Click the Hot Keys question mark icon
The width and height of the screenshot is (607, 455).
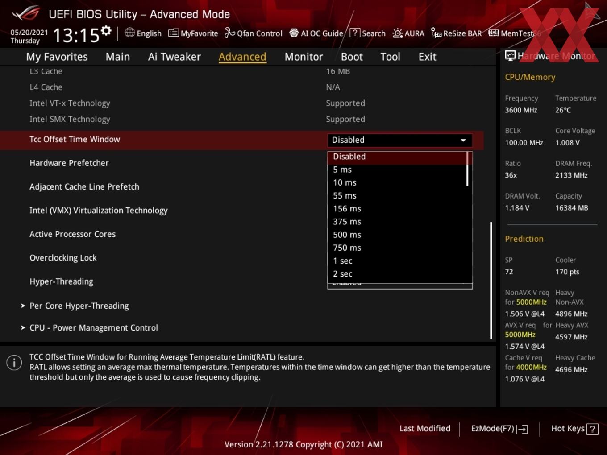coord(592,429)
